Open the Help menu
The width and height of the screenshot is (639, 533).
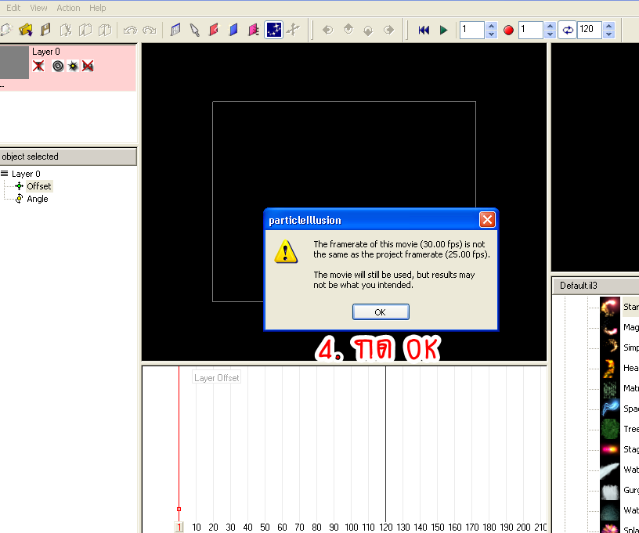click(97, 8)
